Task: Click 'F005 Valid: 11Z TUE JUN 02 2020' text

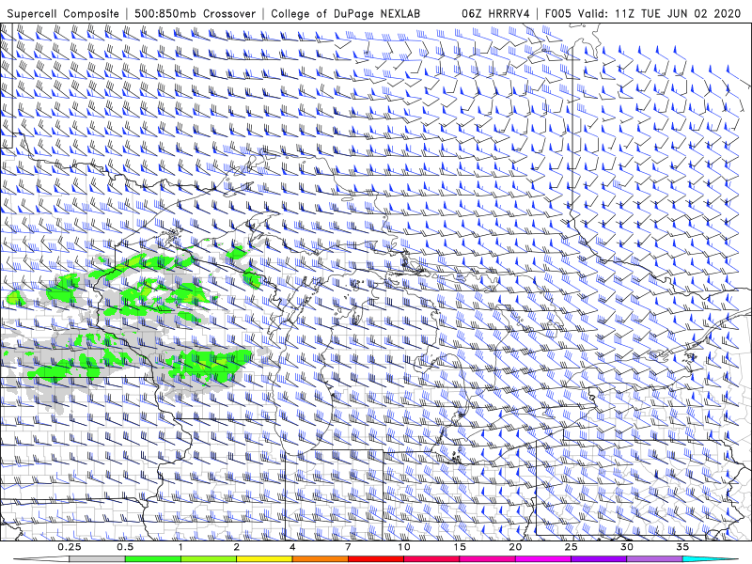Action: pyautogui.click(x=643, y=13)
